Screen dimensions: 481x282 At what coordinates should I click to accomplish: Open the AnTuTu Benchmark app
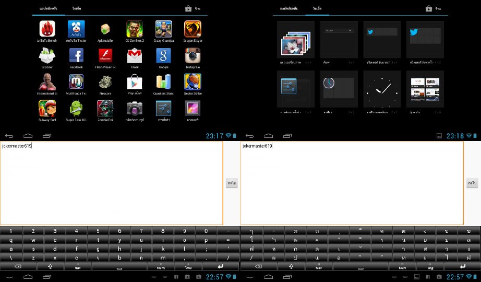point(47,29)
